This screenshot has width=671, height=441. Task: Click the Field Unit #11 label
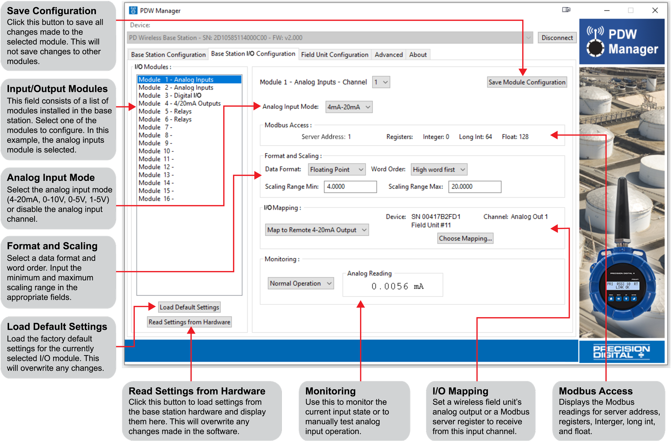click(x=431, y=225)
